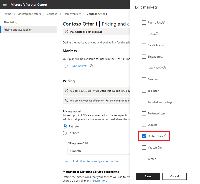Click info icon next to Russia

pos(157,34)
